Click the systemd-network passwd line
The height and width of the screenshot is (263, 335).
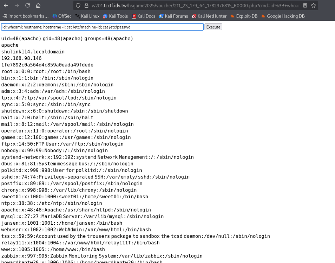click(97, 157)
